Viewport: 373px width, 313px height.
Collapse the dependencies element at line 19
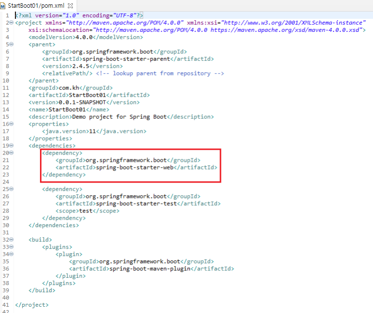12,145
